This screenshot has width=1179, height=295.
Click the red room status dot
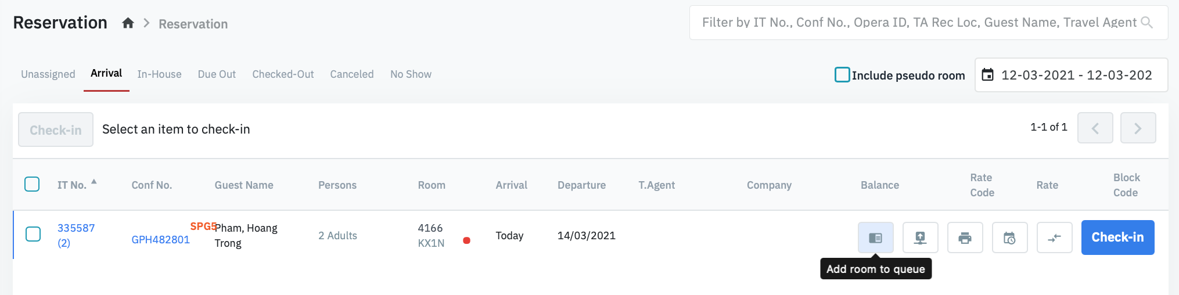[x=466, y=240]
